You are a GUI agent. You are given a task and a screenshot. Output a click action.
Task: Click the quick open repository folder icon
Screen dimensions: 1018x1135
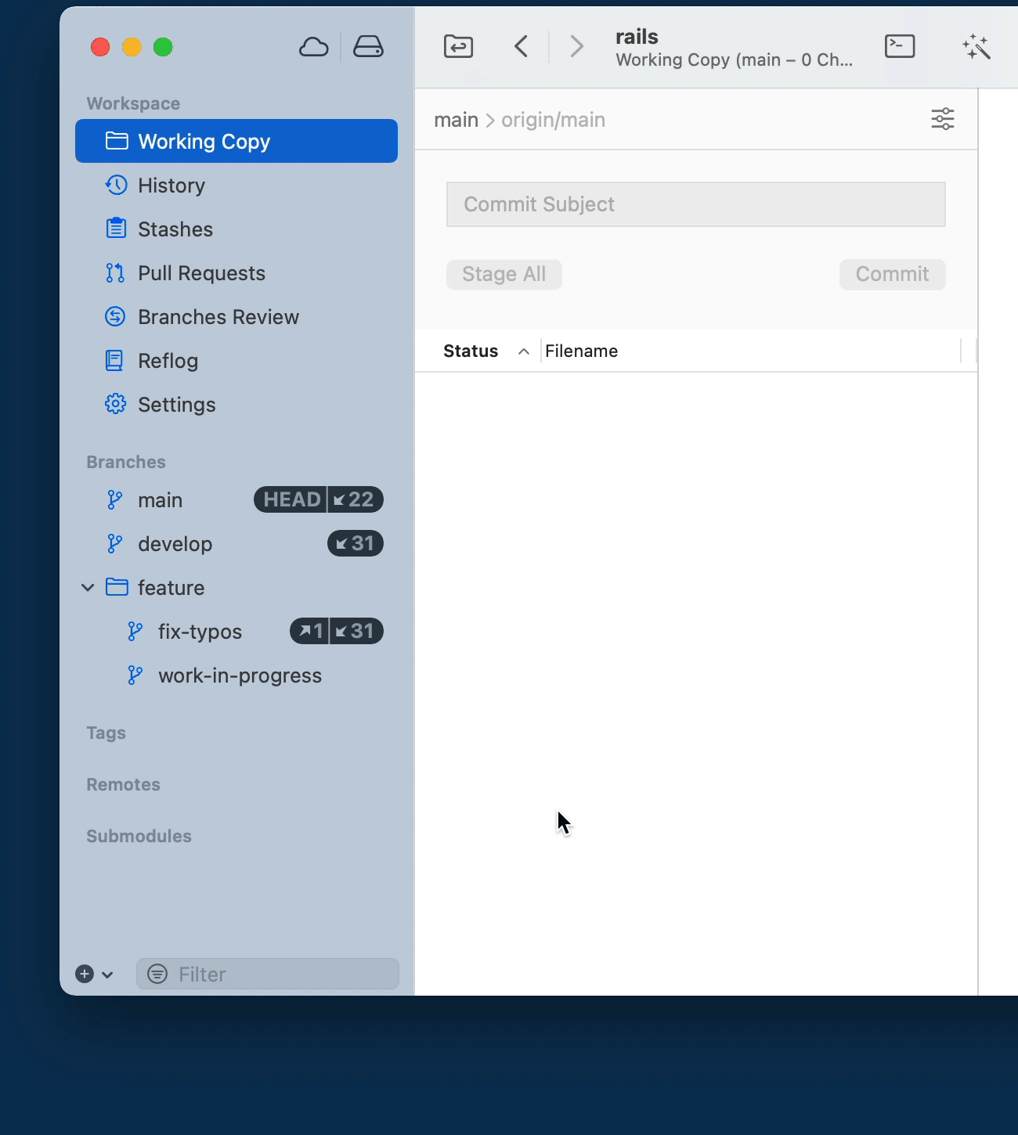[x=458, y=47]
